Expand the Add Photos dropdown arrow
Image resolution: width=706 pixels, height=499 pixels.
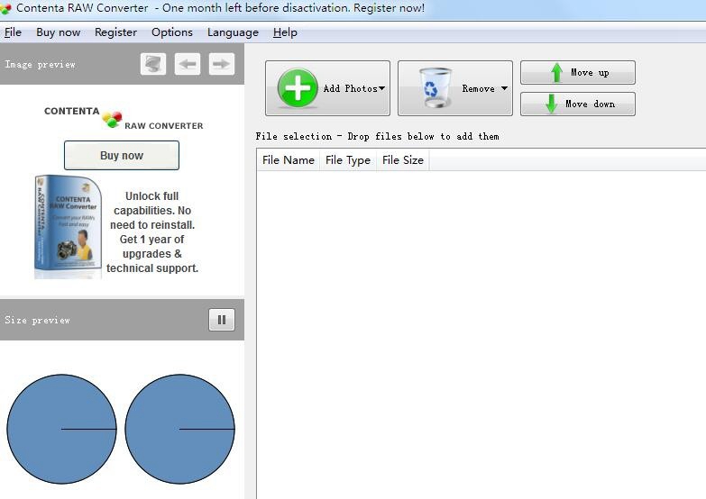pos(381,88)
